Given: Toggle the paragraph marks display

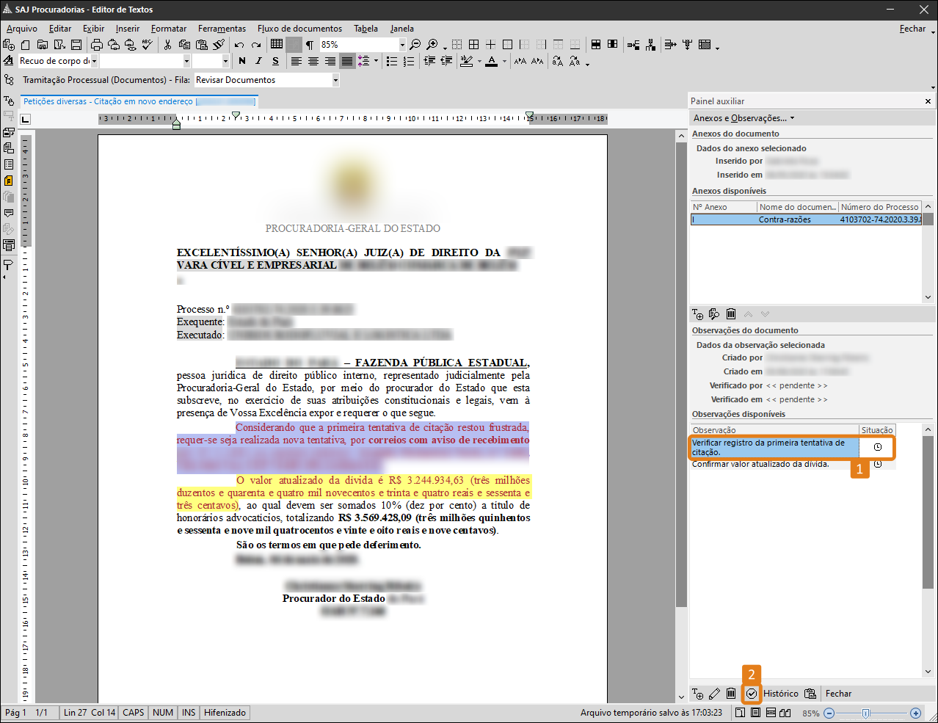Looking at the screenshot, I should click(310, 45).
